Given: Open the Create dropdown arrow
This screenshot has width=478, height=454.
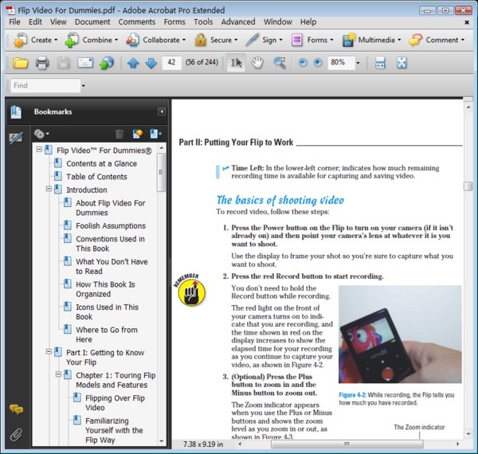Looking at the screenshot, I should (56, 40).
